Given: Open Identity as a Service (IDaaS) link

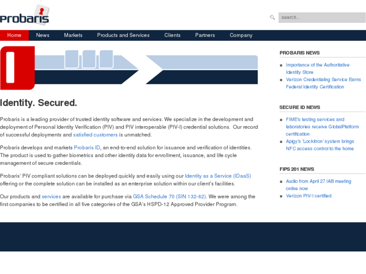Looking at the screenshot, I should point(218,176).
